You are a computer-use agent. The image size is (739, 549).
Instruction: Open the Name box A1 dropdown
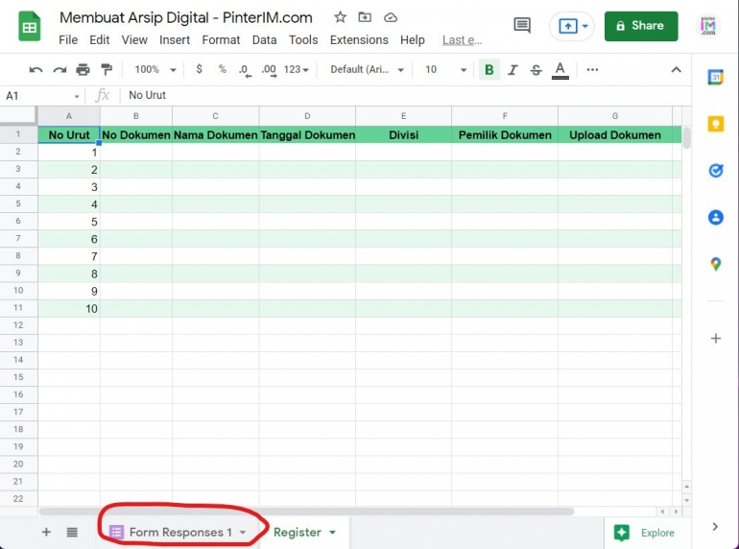coord(76,97)
